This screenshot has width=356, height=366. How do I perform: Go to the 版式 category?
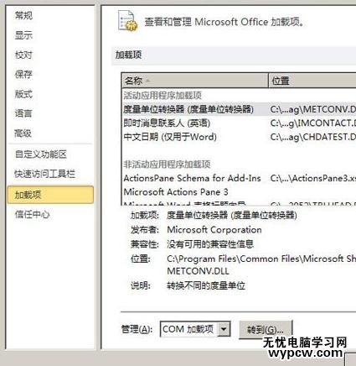click(x=23, y=94)
